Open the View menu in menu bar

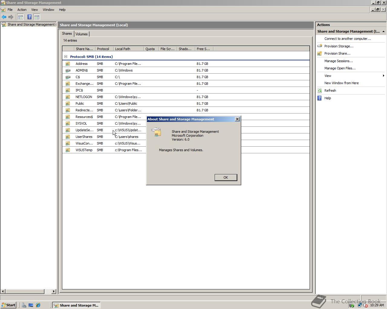pos(34,10)
